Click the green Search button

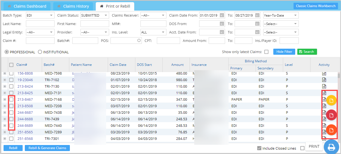[307, 52]
